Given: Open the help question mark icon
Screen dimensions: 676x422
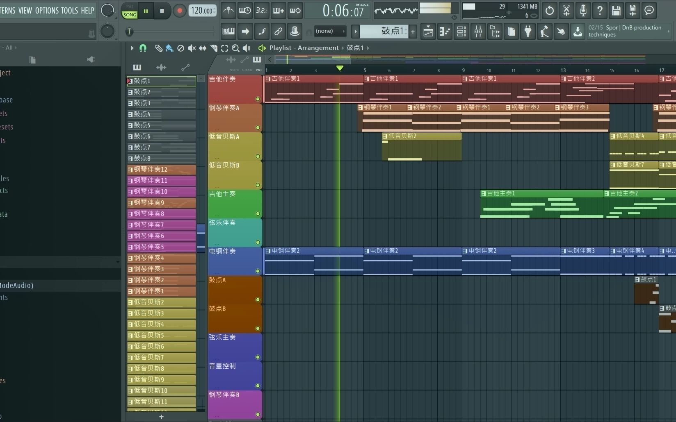Looking at the screenshot, I should tap(600, 11).
